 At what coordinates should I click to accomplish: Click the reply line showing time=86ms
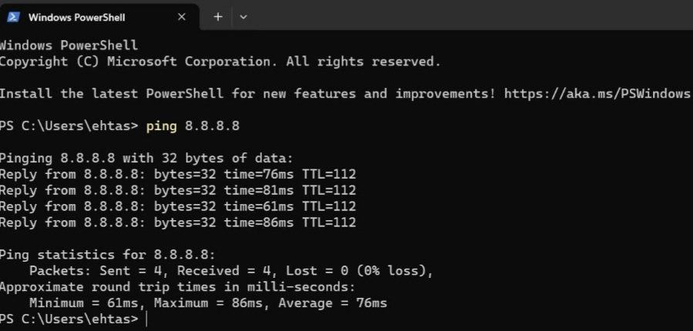click(x=177, y=222)
